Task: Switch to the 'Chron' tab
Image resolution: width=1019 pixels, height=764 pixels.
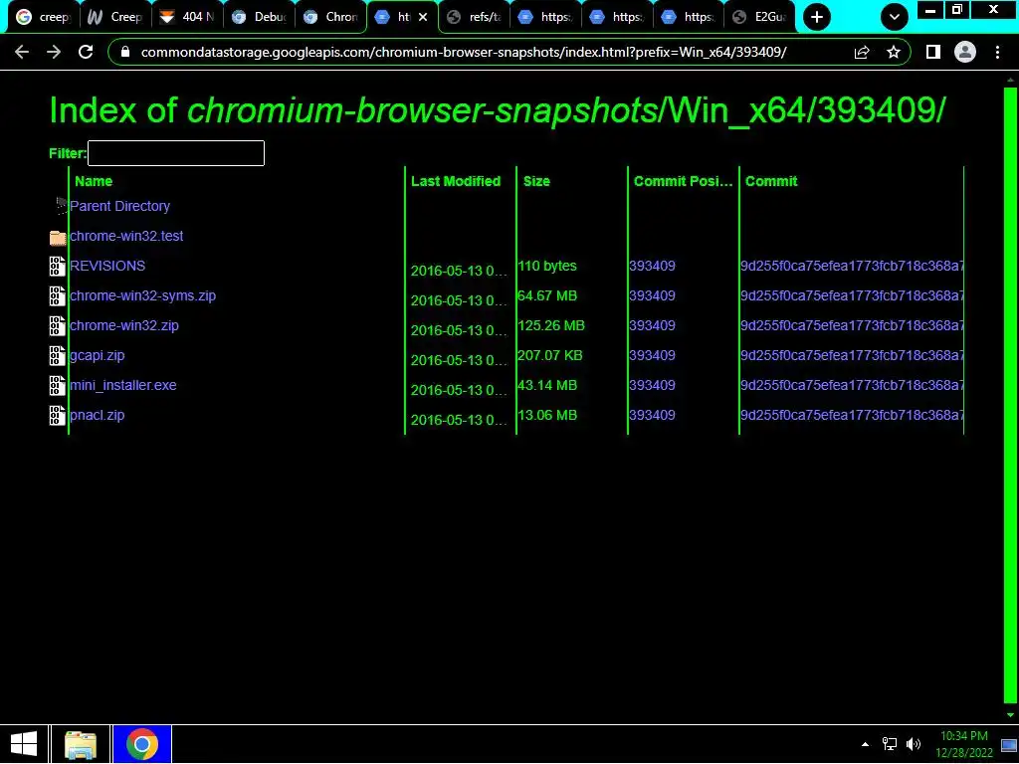Action: pyautogui.click(x=330, y=17)
